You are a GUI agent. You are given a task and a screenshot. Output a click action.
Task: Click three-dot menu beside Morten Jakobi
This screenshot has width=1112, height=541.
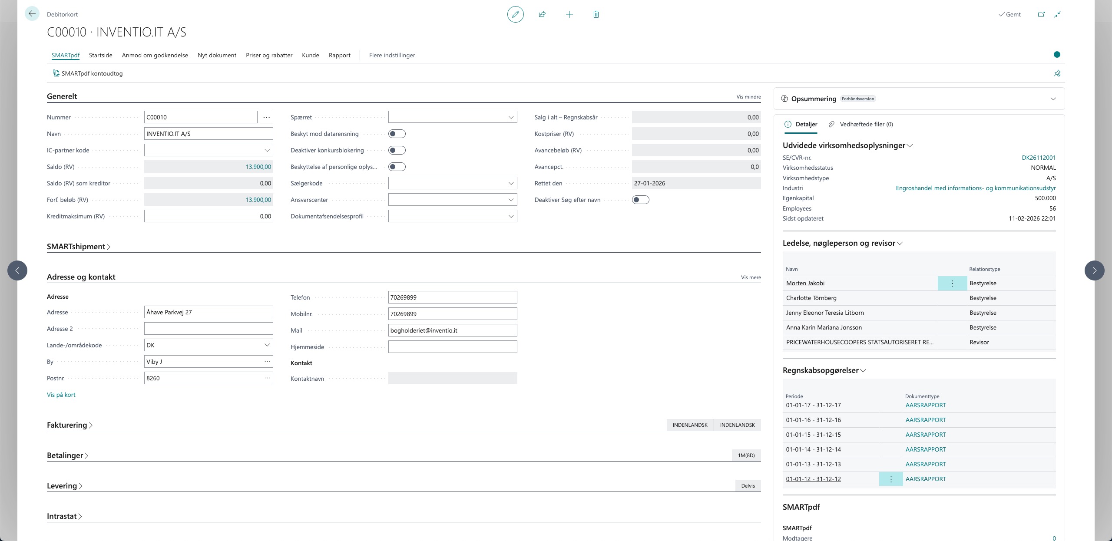pyautogui.click(x=952, y=284)
